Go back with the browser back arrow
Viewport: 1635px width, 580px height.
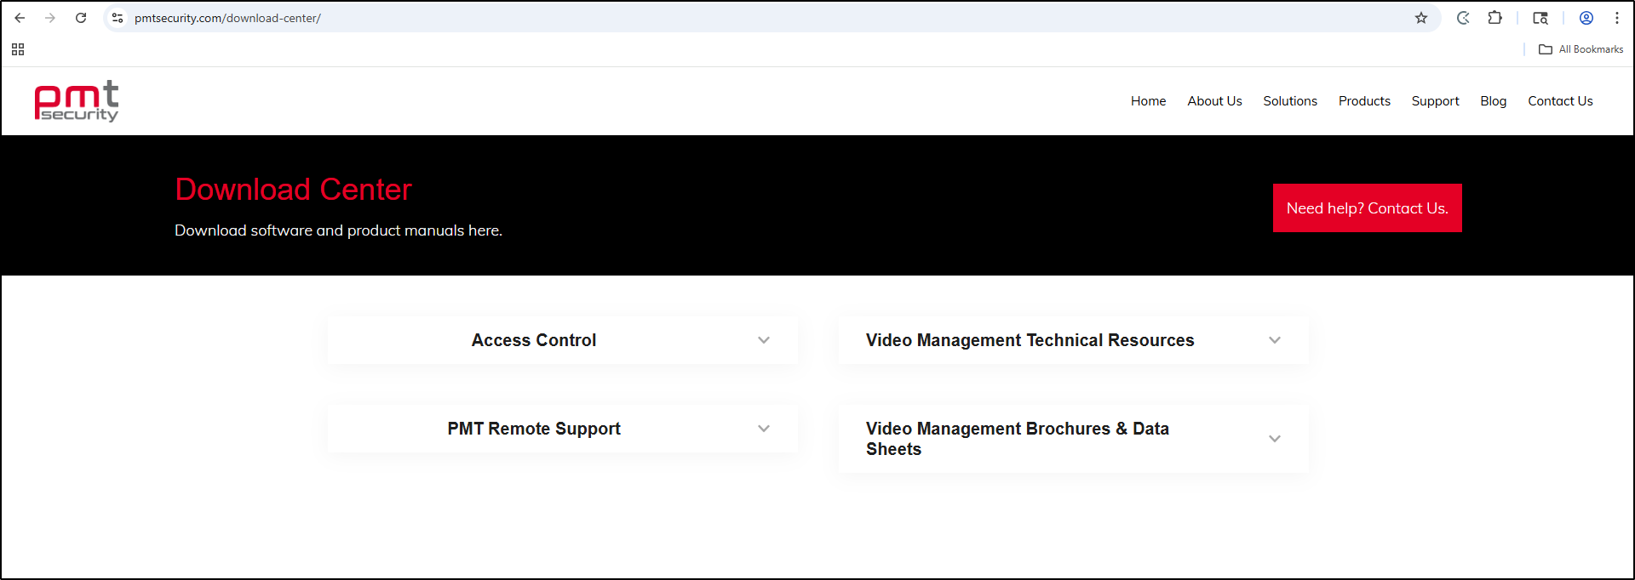pos(20,18)
